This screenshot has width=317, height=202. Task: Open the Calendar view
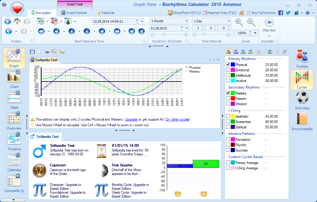click(x=14, y=162)
